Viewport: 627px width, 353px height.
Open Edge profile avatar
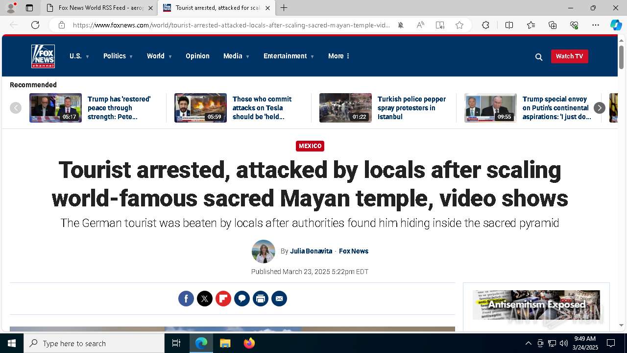click(x=11, y=8)
